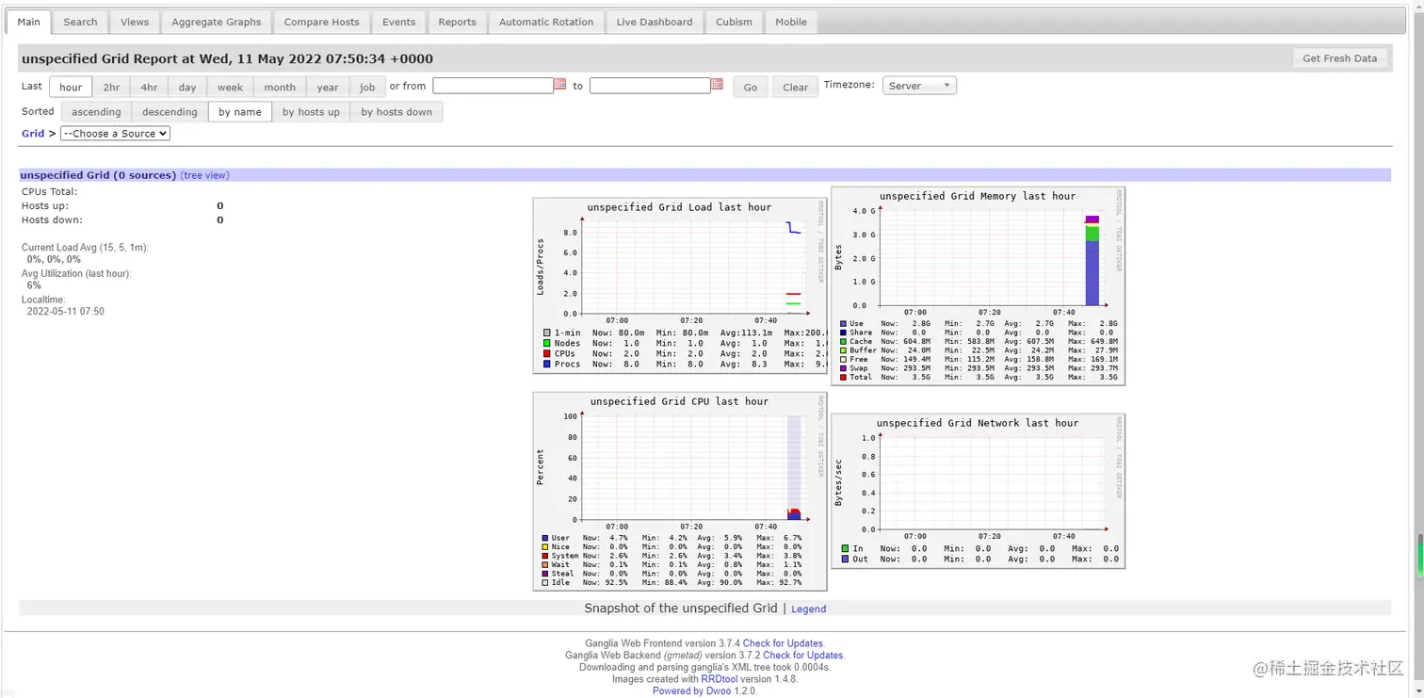Open the Legend link

point(808,609)
